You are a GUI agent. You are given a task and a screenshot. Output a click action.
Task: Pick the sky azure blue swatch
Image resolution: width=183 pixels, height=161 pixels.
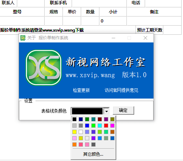pyautogui.click(x=100, y=138)
